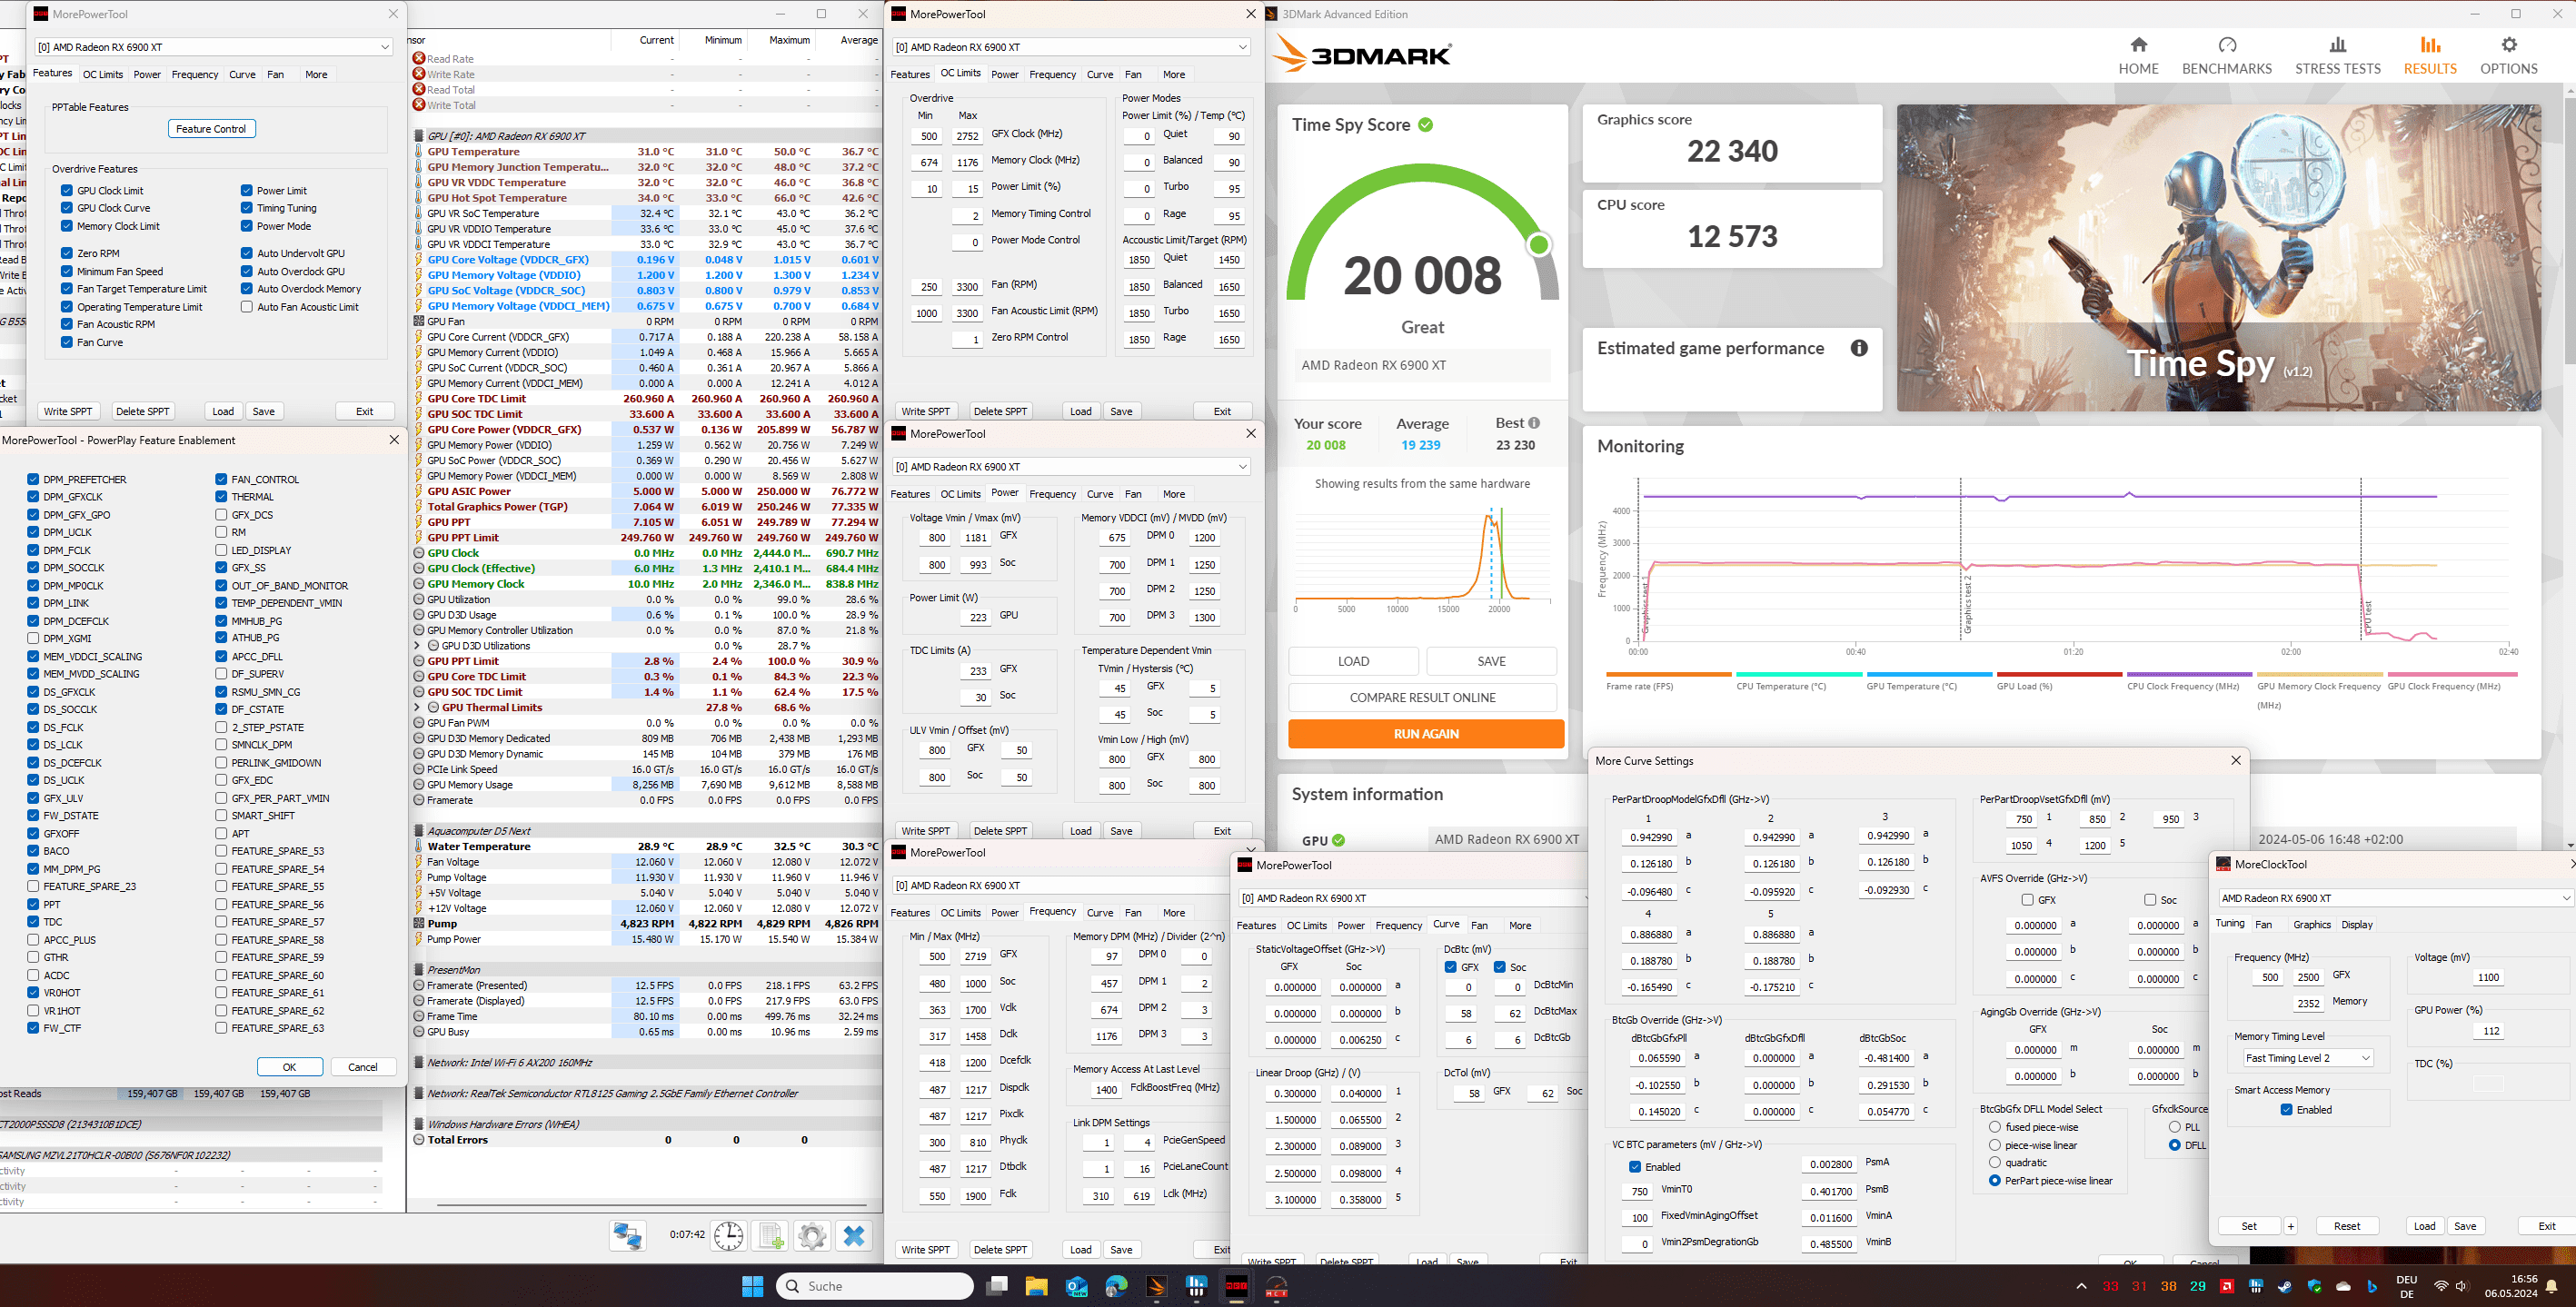Go to 3DMark RESULTS section
The height and width of the screenshot is (1307, 2576).
tap(2430, 55)
